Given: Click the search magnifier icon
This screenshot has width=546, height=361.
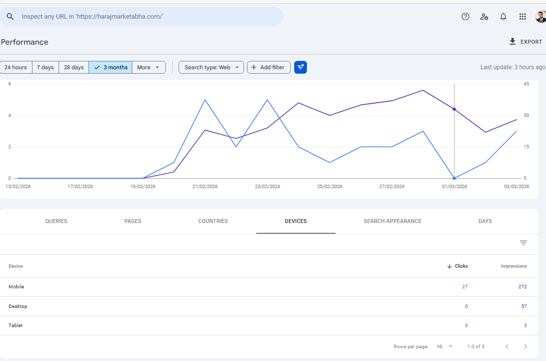Looking at the screenshot, I should pyautogui.click(x=10, y=16).
